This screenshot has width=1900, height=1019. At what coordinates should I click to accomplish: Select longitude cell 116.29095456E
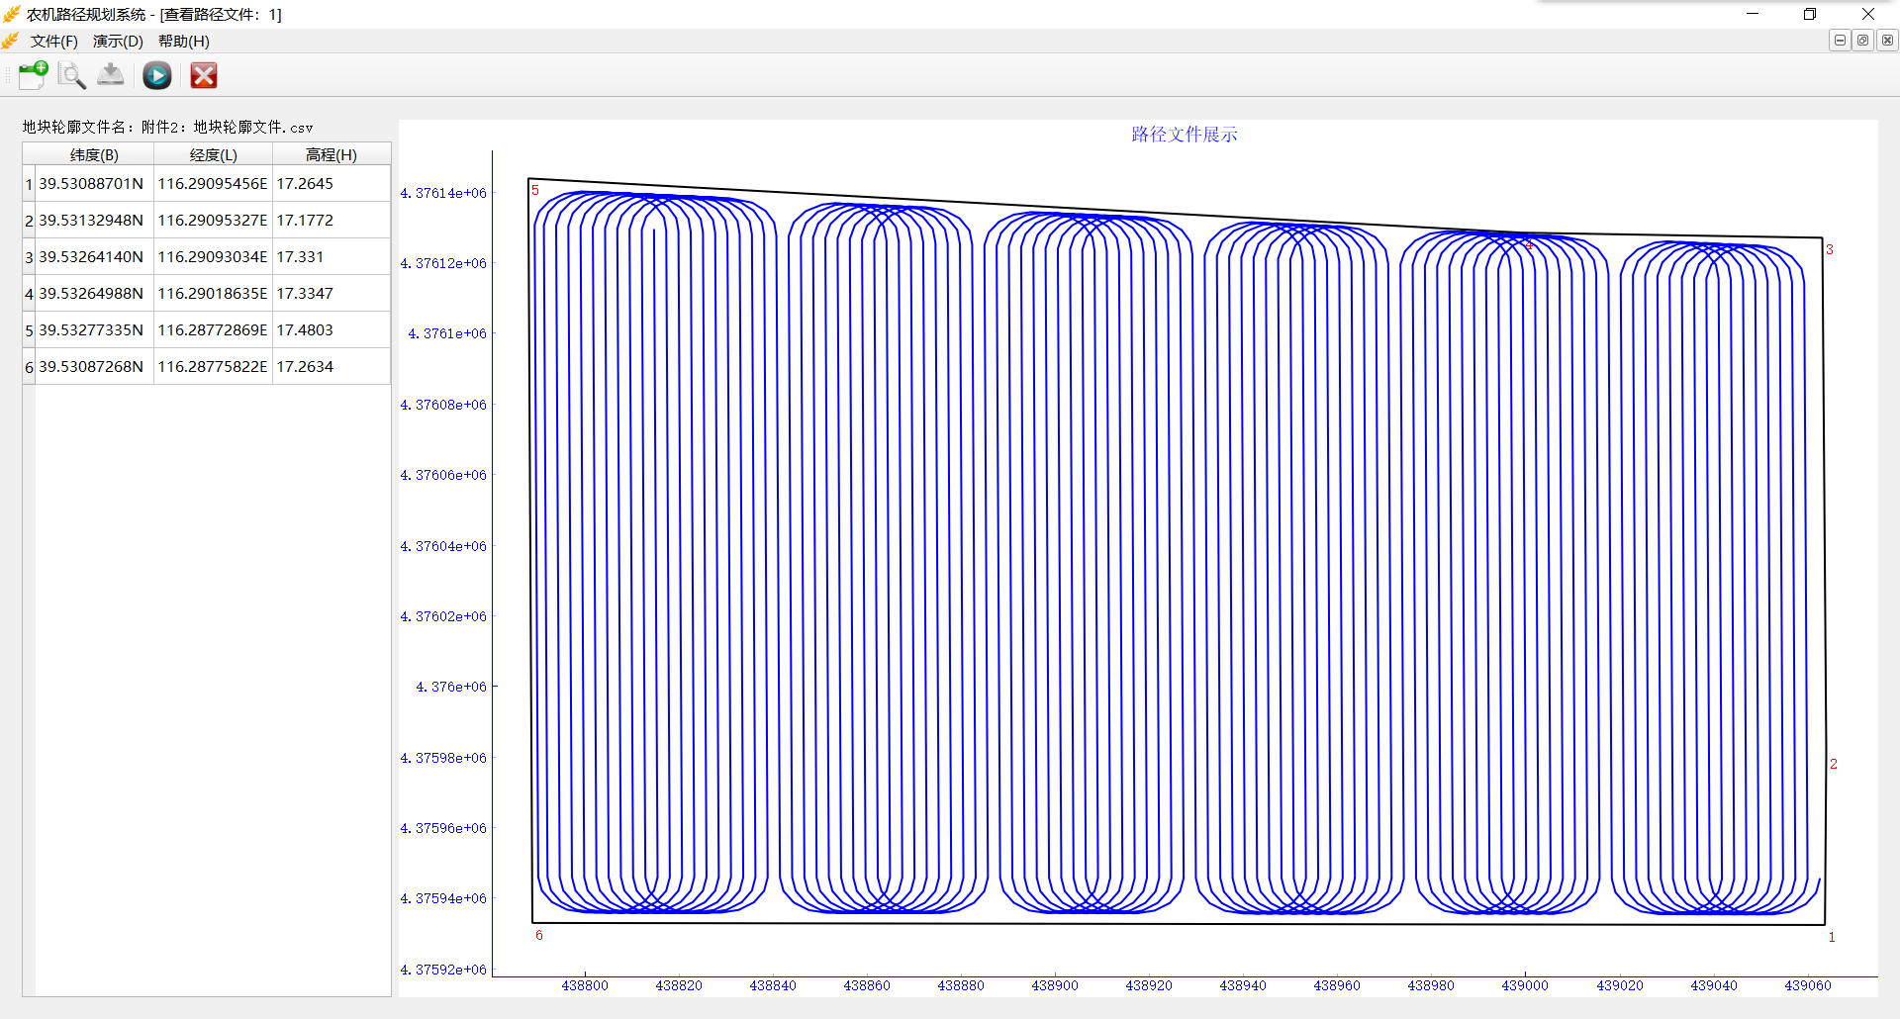pyautogui.click(x=213, y=184)
